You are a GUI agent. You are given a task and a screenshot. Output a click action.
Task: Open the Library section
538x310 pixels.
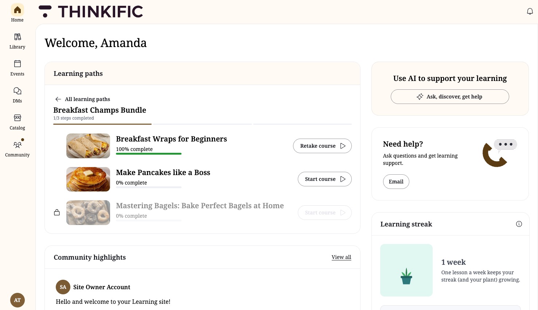17,41
